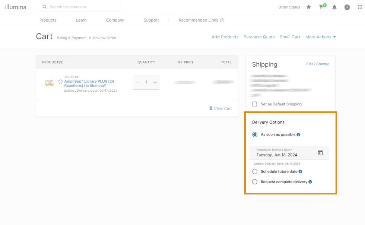Viewport: 365px width, 225px height.
Task: Click the Search Illumina.com field
Action: [x=83, y=7]
